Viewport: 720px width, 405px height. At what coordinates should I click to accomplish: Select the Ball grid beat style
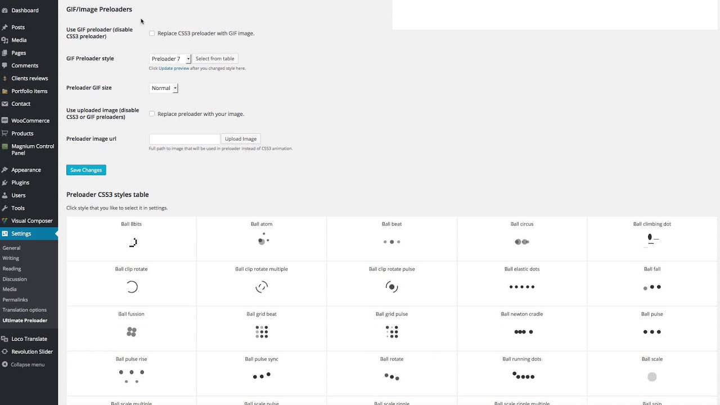(x=262, y=328)
